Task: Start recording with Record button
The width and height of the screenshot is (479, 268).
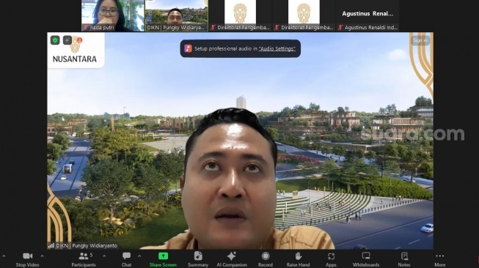Action: 266,259
